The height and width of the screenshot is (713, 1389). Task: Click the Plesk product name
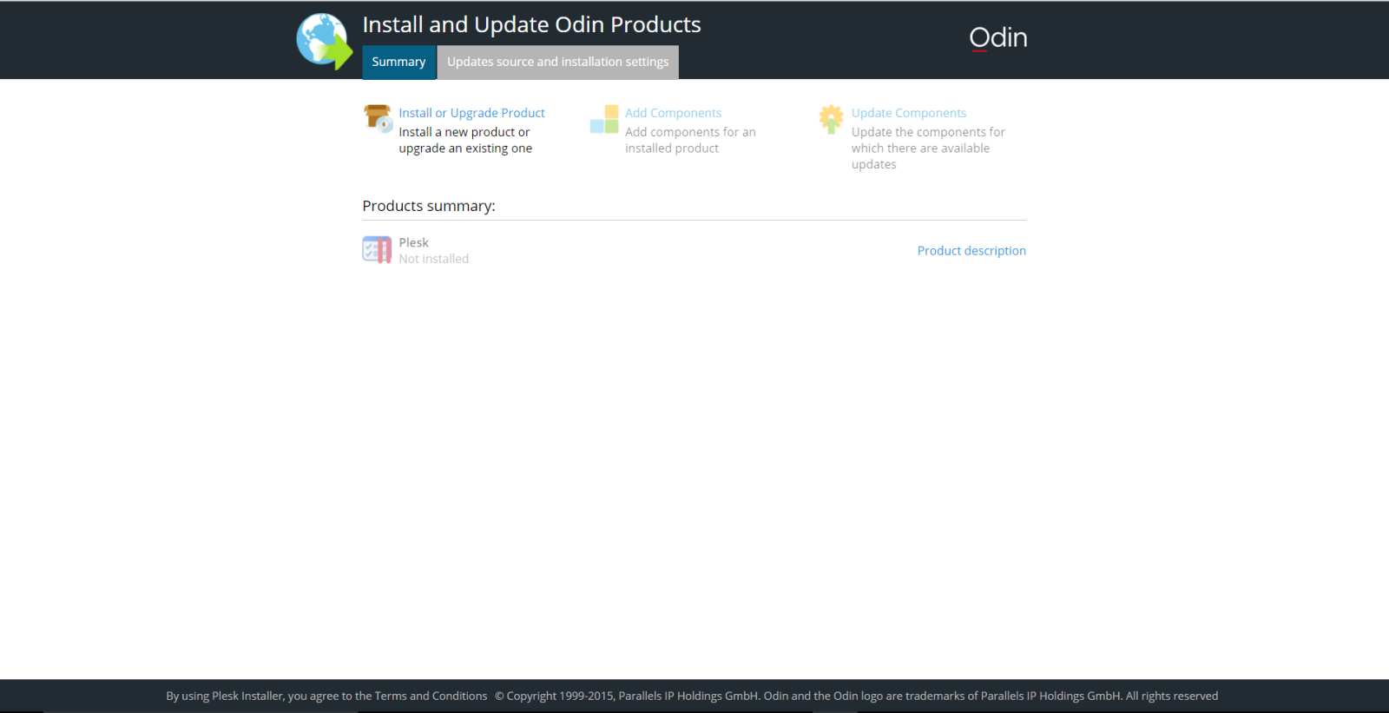click(413, 242)
